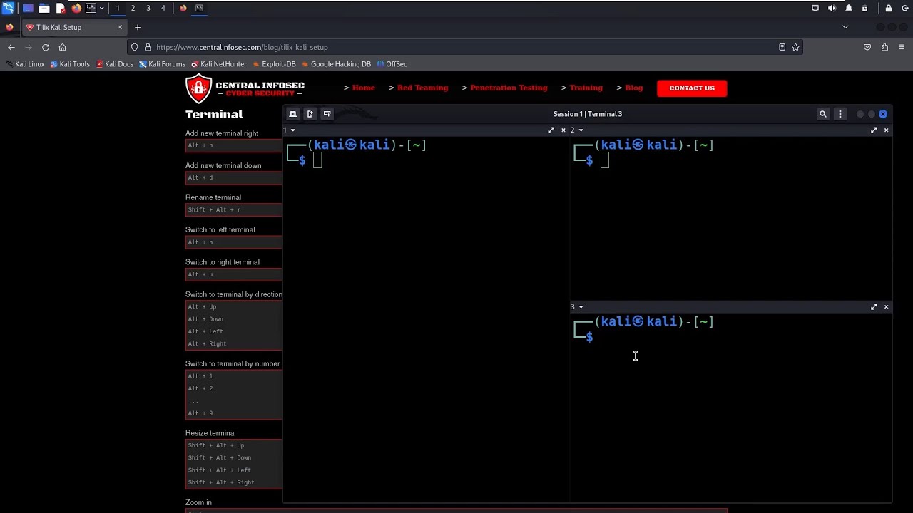Click the notification bell in the system tray
This screenshot has height=513, width=913.
click(849, 9)
